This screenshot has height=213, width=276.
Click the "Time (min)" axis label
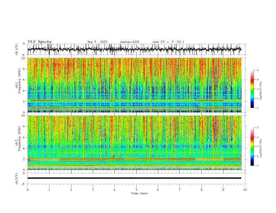pos(139,193)
